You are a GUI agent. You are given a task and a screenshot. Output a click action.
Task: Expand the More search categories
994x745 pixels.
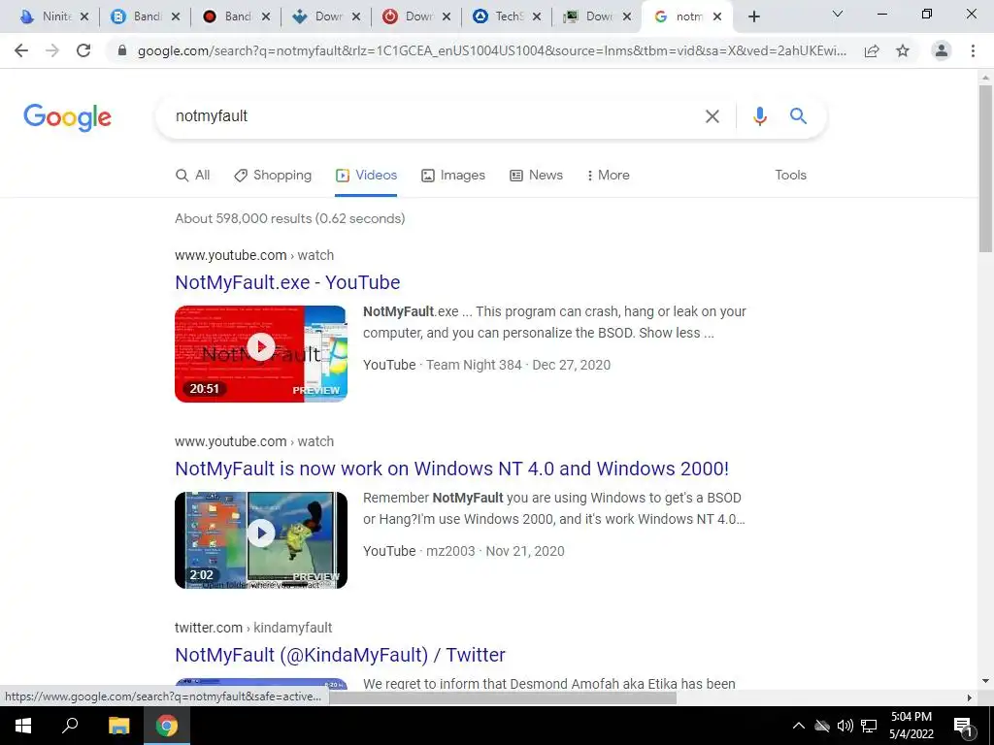pyautogui.click(x=608, y=176)
